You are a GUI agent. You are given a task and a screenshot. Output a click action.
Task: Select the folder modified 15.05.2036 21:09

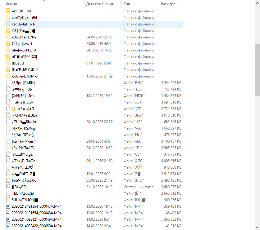pos(25,76)
